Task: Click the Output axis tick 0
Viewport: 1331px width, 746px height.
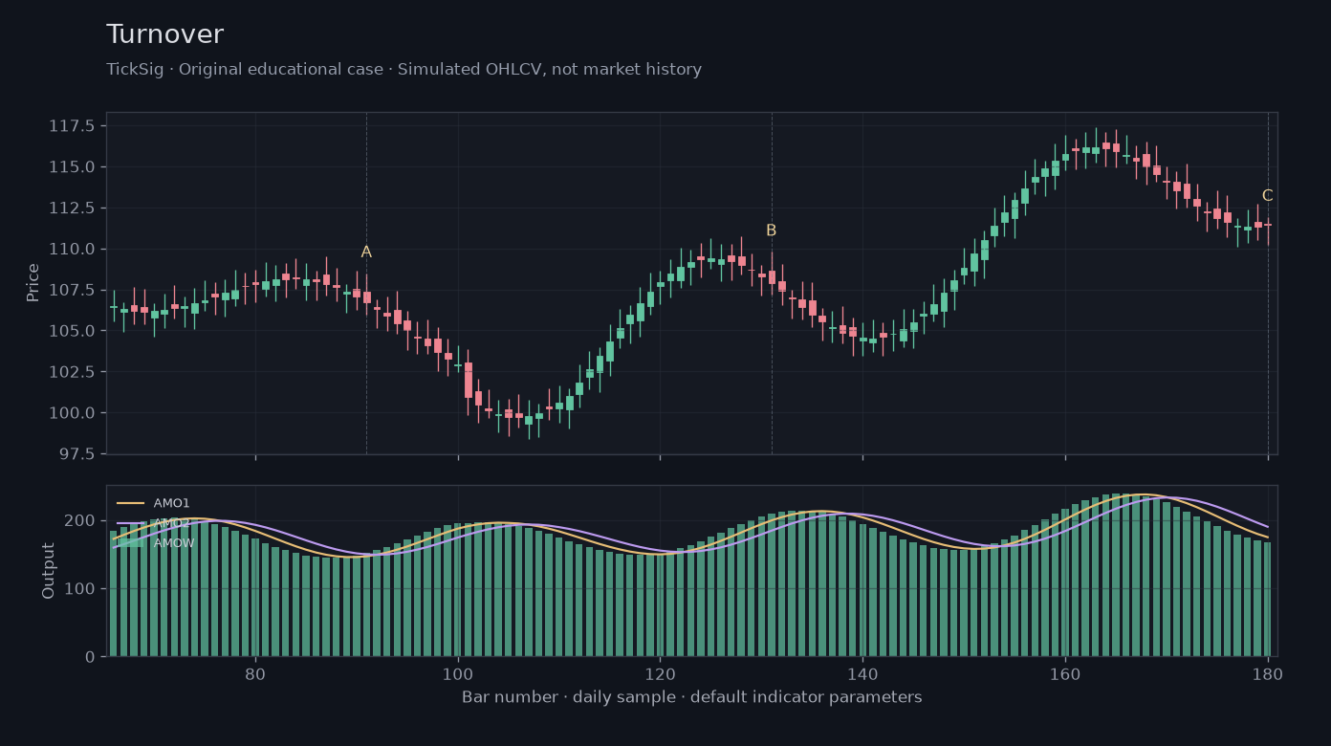Action: click(91, 657)
